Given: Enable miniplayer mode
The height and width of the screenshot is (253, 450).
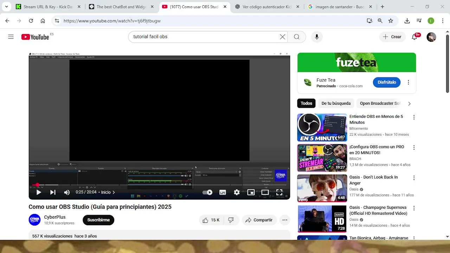Looking at the screenshot, I should point(251,192).
